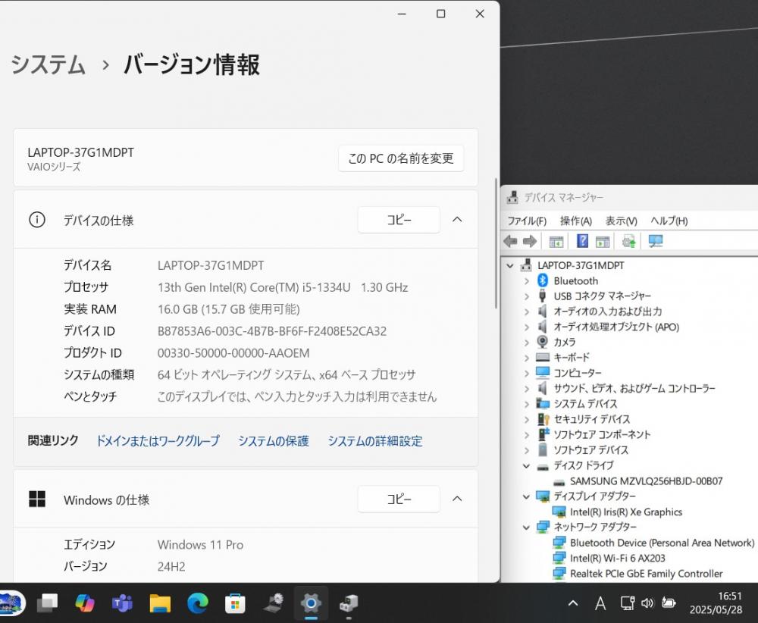Expand the セキュリティ デバイス node

coord(527,420)
